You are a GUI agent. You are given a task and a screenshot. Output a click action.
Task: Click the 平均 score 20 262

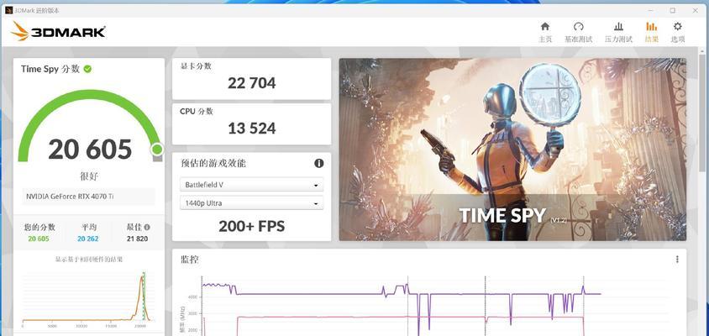point(87,239)
